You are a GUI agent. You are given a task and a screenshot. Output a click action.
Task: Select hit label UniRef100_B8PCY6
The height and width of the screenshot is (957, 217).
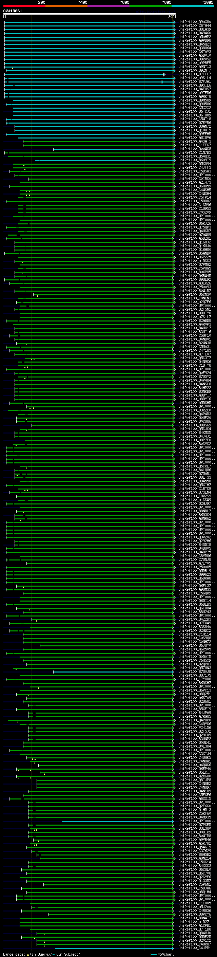click(x=194, y=914)
